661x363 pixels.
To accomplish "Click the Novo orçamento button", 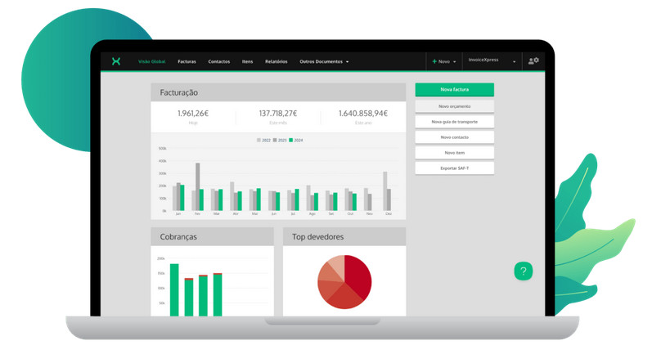I will 454,106.
